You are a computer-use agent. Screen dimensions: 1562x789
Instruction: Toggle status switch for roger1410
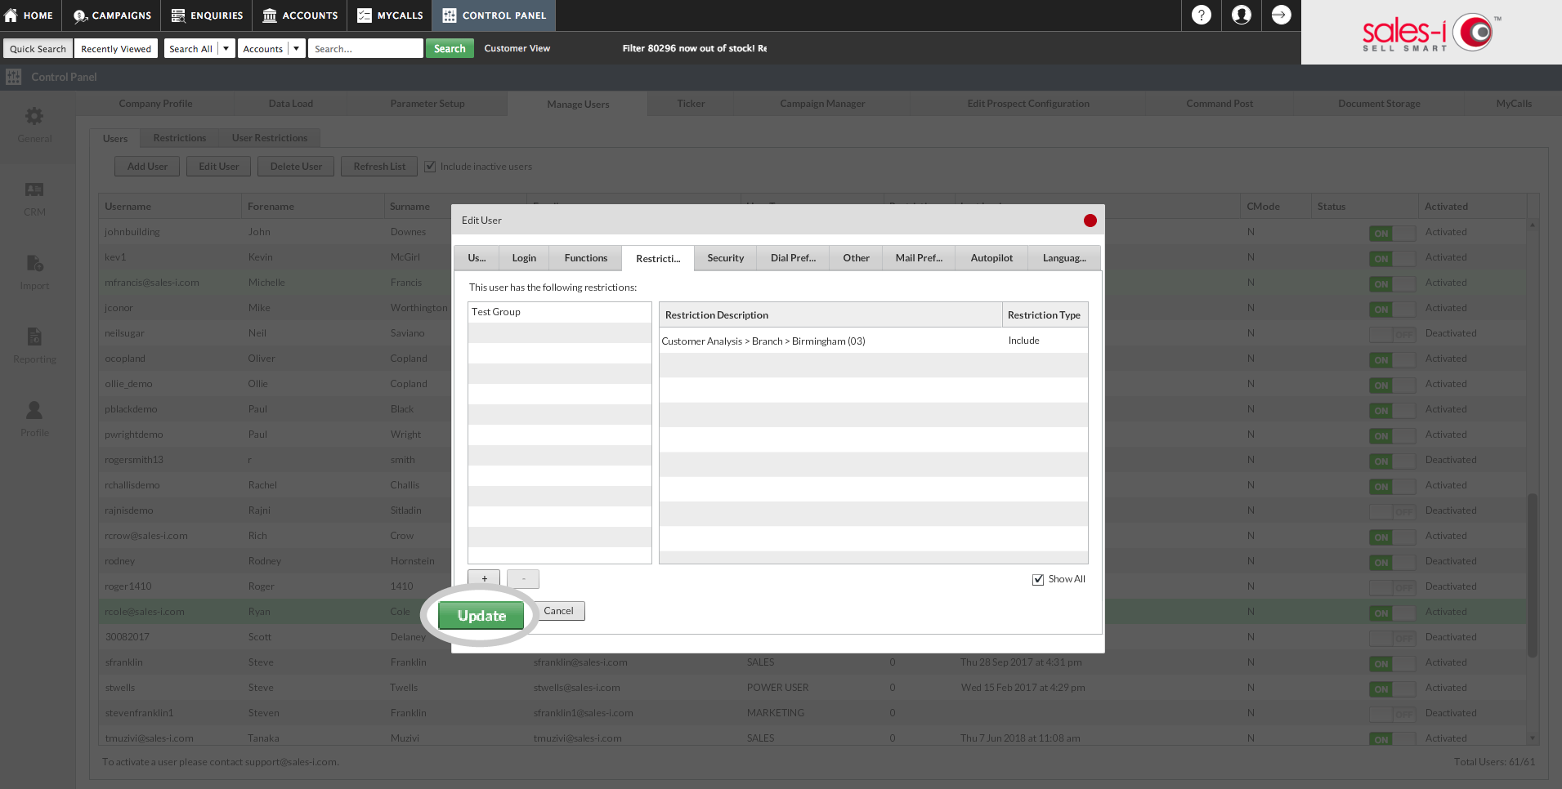[x=1392, y=588]
